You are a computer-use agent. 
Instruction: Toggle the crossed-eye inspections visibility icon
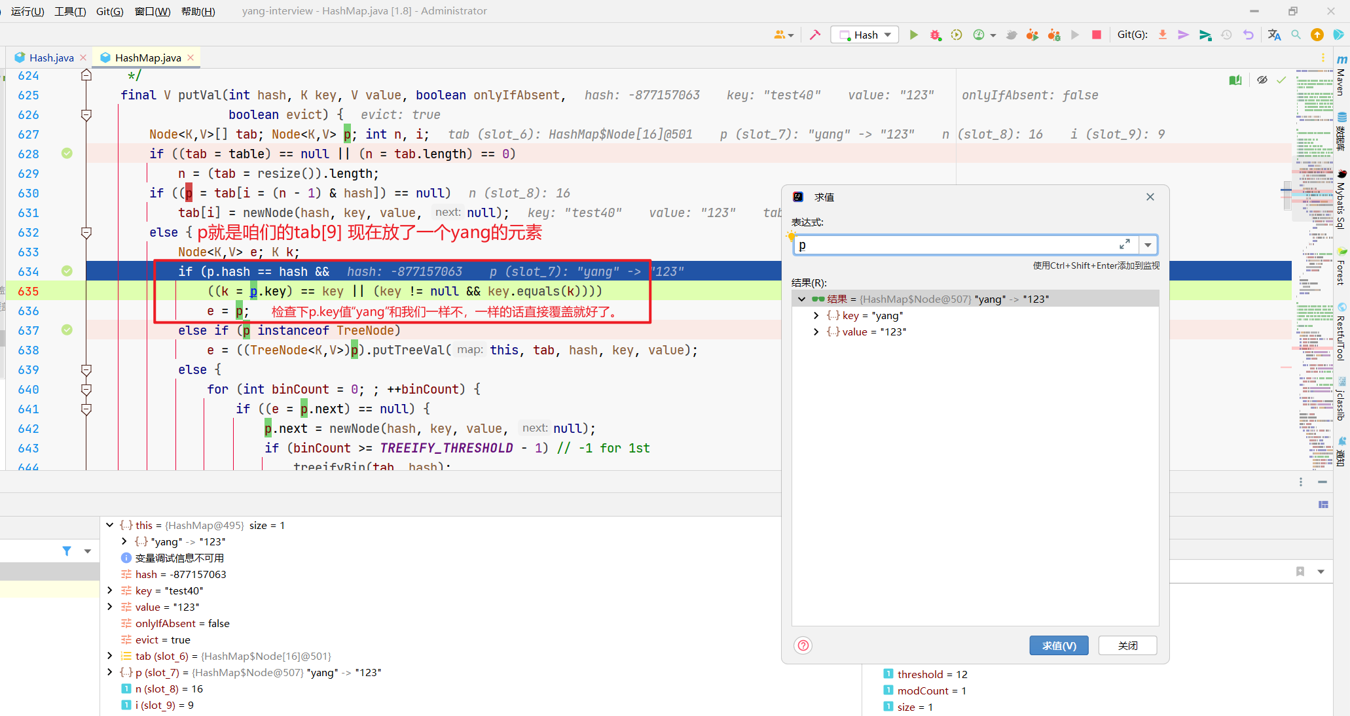tap(1262, 80)
